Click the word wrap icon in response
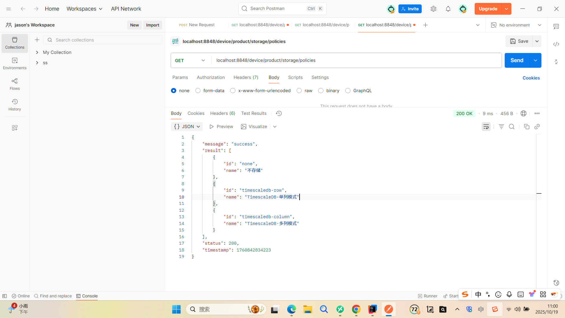The width and height of the screenshot is (565, 318). tap(486, 127)
